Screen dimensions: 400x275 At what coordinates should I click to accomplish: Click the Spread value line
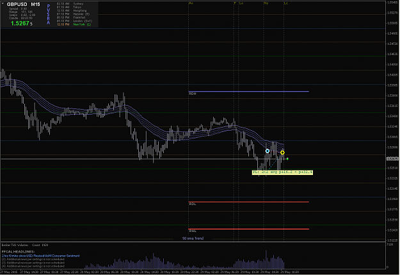tap(18, 9)
